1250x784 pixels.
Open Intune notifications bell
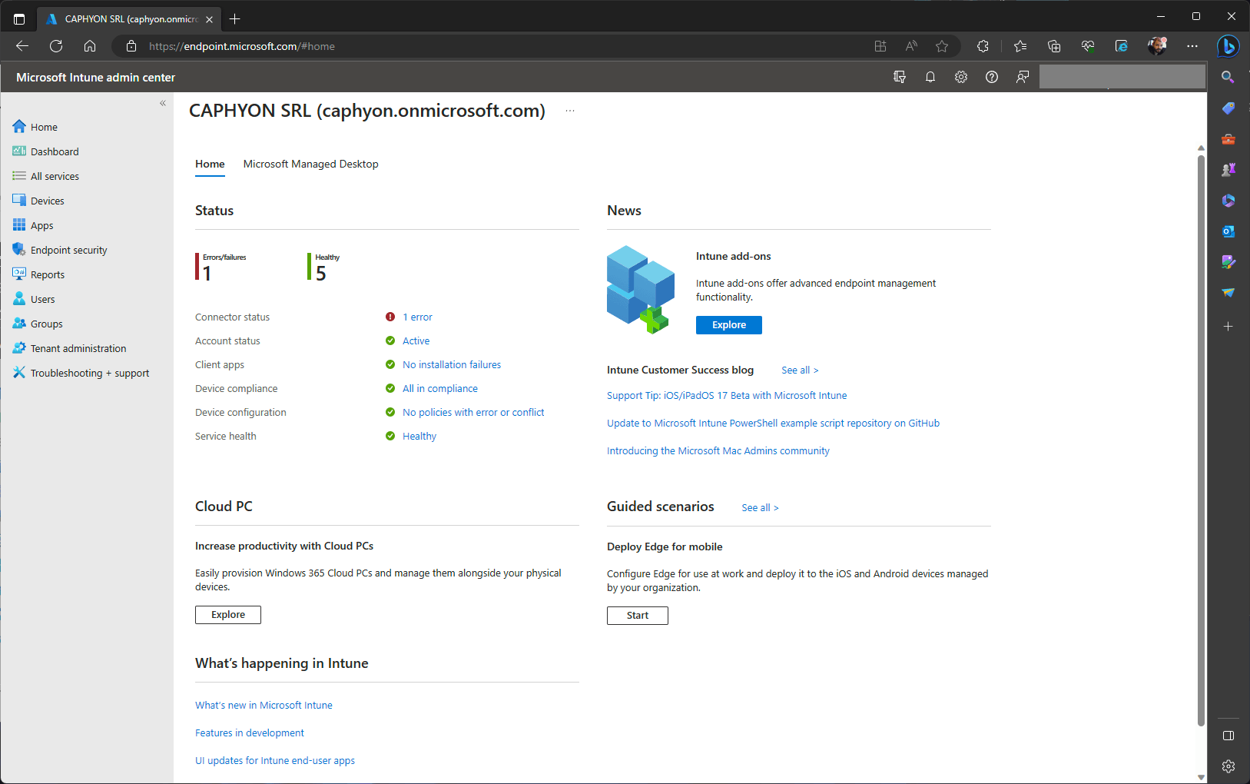[930, 77]
